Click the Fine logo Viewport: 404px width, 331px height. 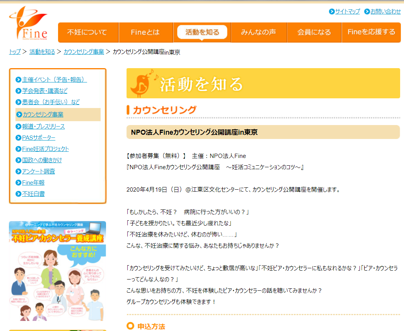tap(28, 23)
